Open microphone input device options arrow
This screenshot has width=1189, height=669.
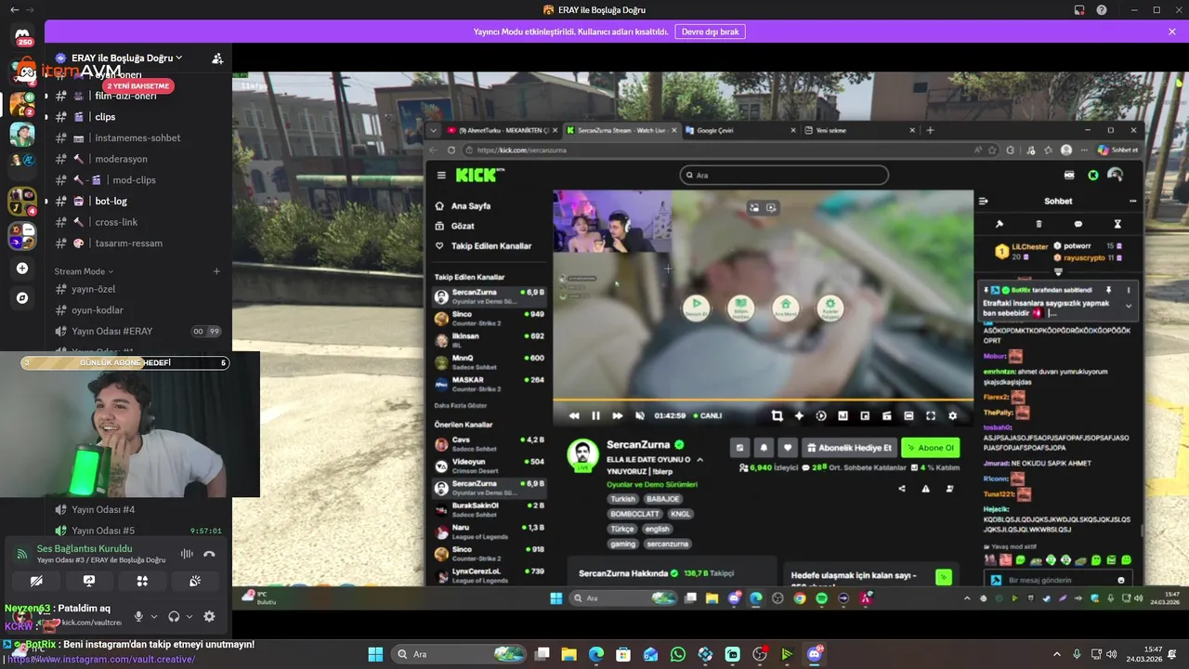[x=153, y=616]
